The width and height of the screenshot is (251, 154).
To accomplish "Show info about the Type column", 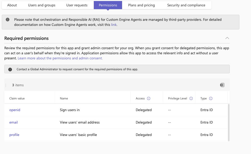I will 211,98.
